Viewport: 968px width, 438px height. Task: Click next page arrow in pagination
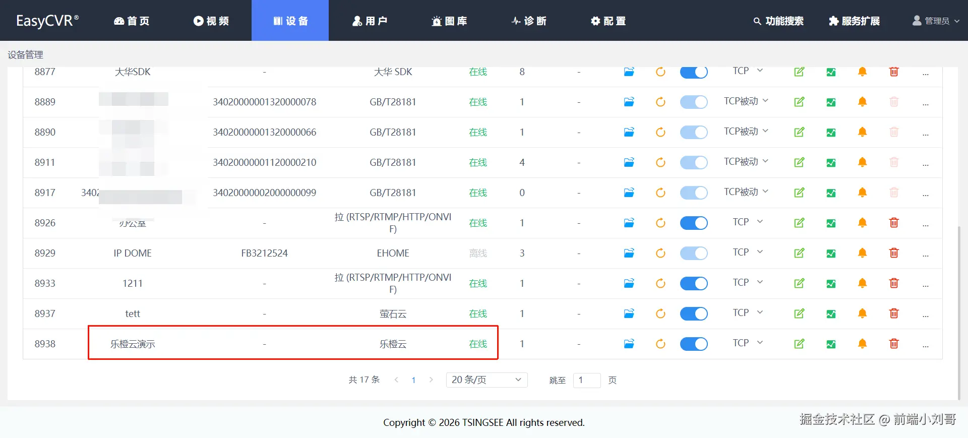pyautogui.click(x=431, y=380)
